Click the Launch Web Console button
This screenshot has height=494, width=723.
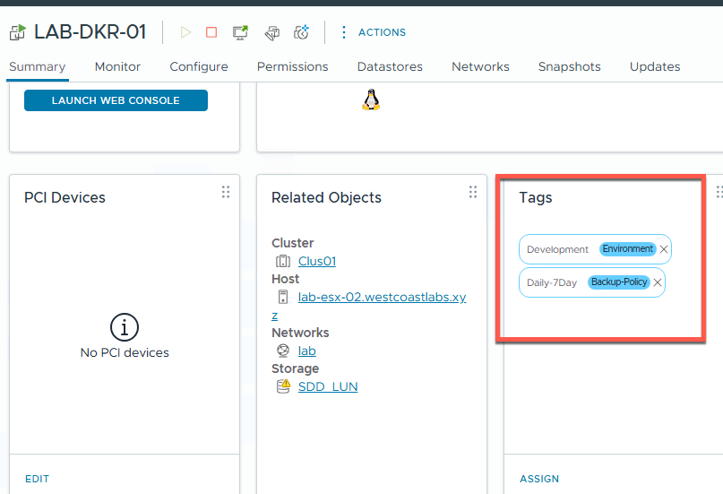(x=116, y=100)
